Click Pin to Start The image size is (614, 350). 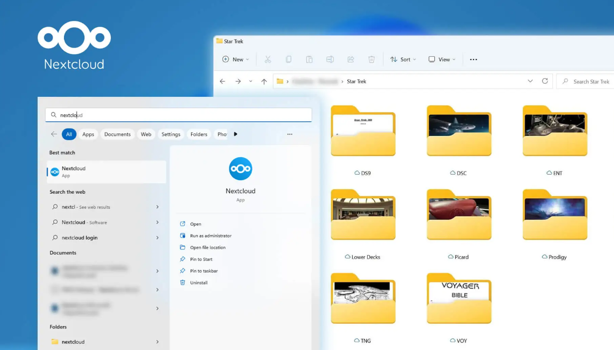pos(196,259)
